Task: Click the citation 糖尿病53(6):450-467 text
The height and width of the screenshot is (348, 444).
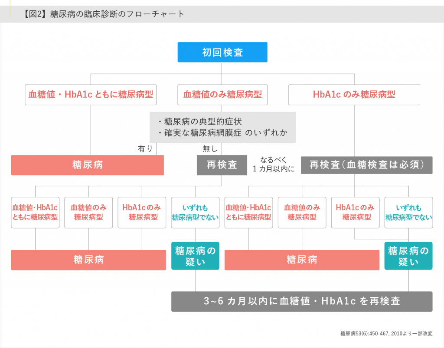Action: tap(386, 334)
